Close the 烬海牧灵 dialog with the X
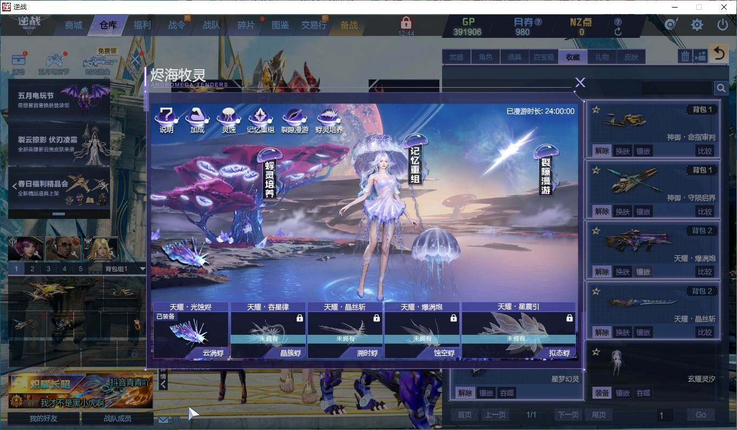 [x=580, y=82]
